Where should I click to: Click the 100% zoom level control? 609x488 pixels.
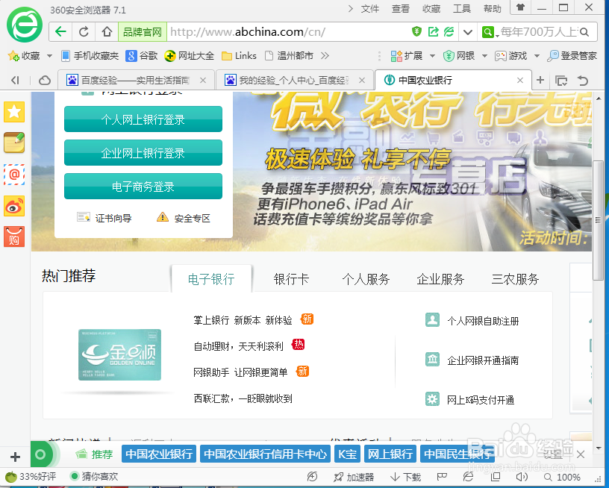(562, 477)
